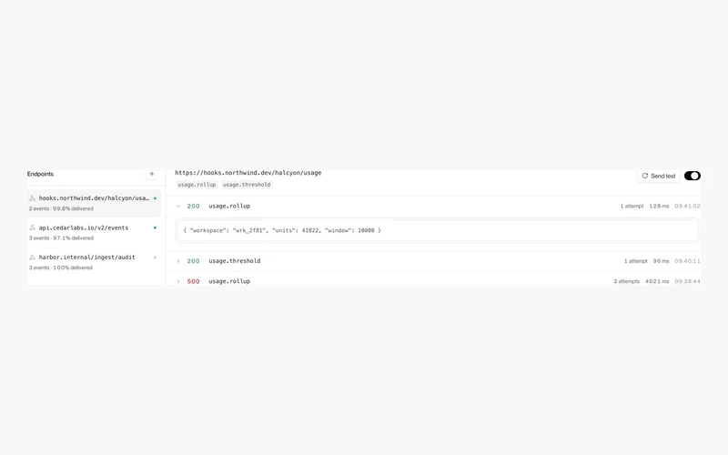
Task: Expand the failed 500 usage.rollup event
Action: click(178, 281)
